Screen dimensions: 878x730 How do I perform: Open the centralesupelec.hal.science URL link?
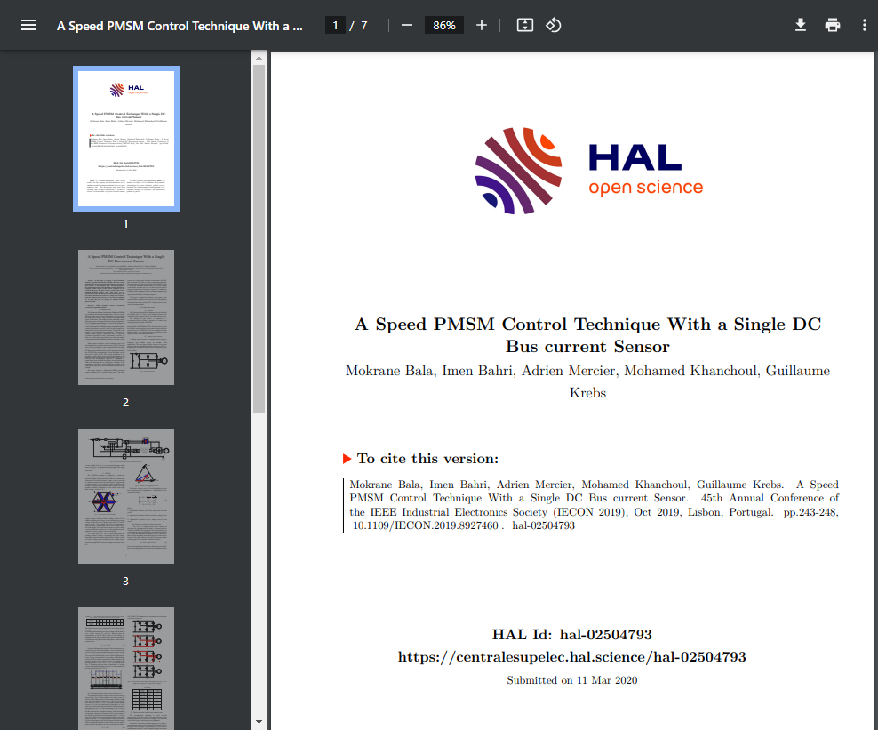[x=571, y=656]
